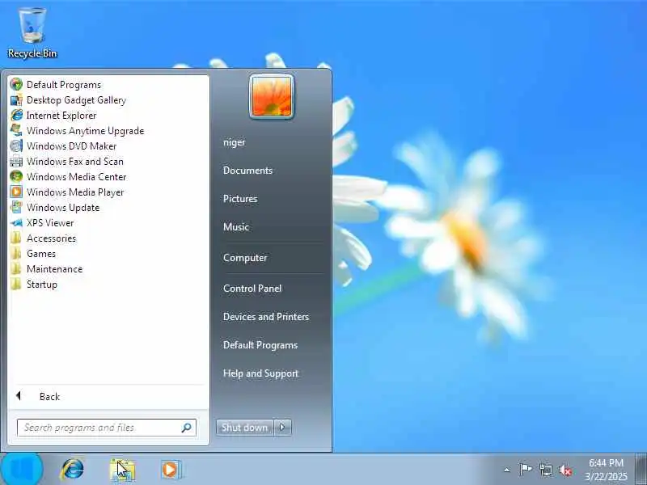Open shut down options arrow
Screen dimensions: 647x485
282,428
